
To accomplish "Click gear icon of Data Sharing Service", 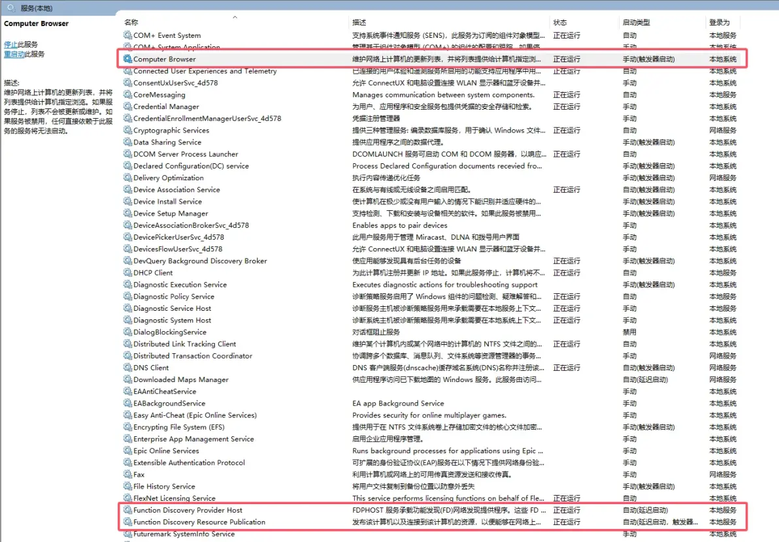I will pyautogui.click(x=127, y=142).
